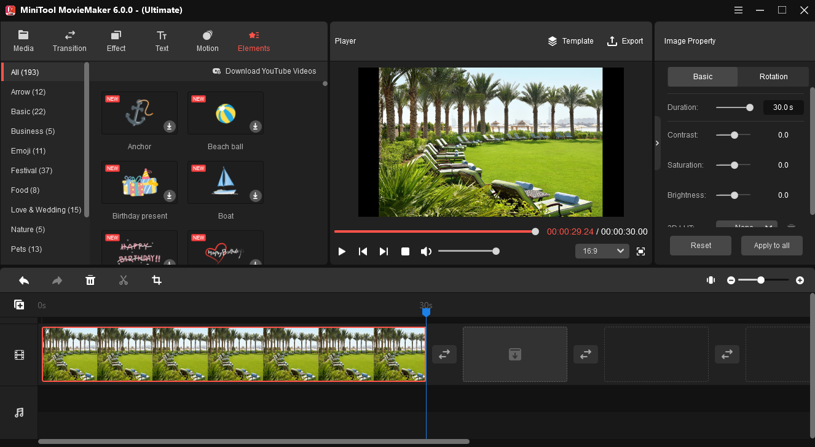
Task: Select the crop tool icon
Action: [x=157, y=281]
